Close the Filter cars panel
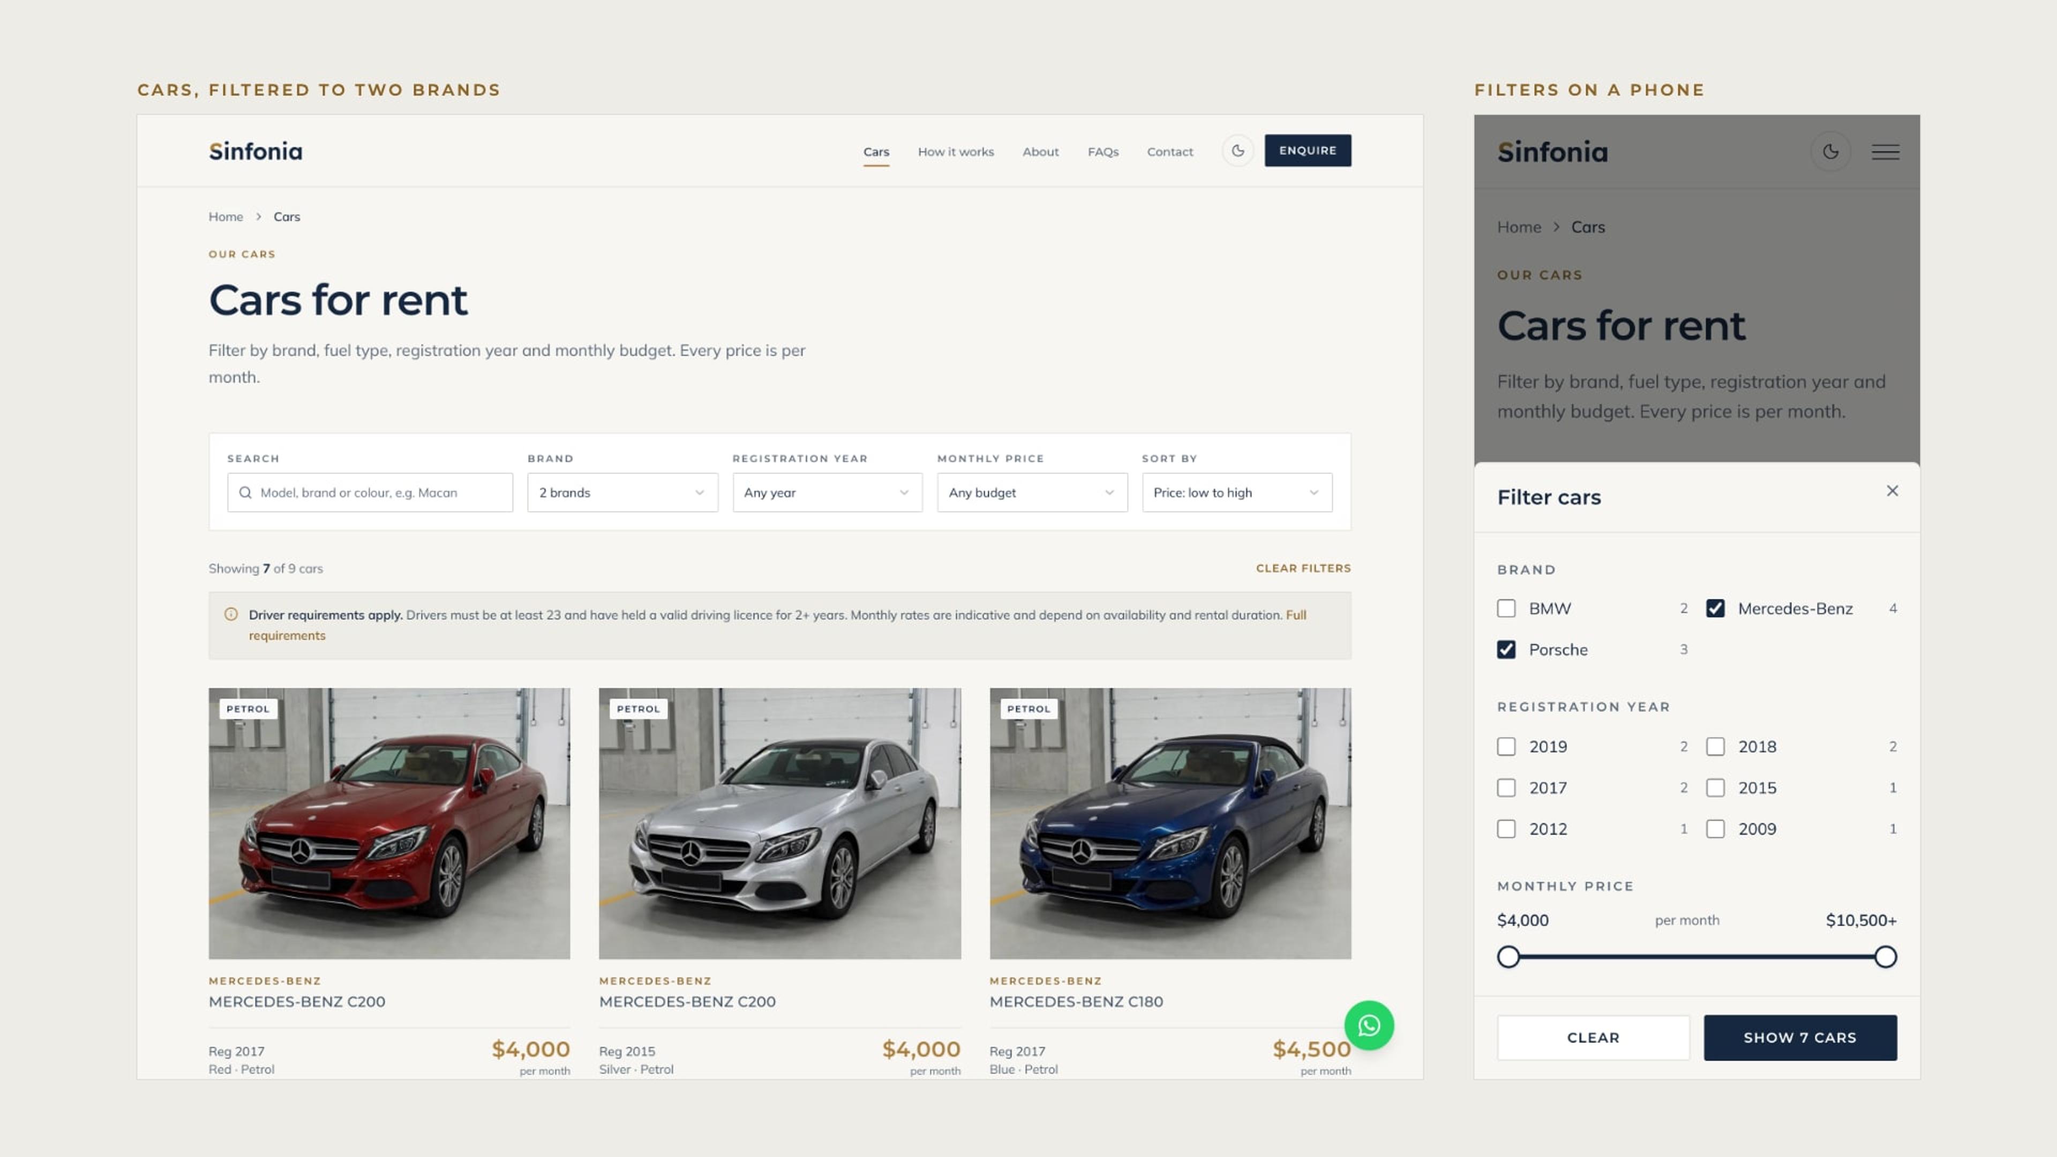2057x1157 pixels. 1891,490
